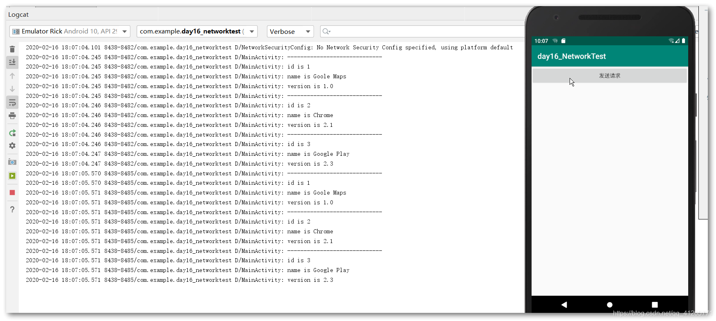
Task: Select last 'version is 2.3' log line
Action: coord(180,280)
